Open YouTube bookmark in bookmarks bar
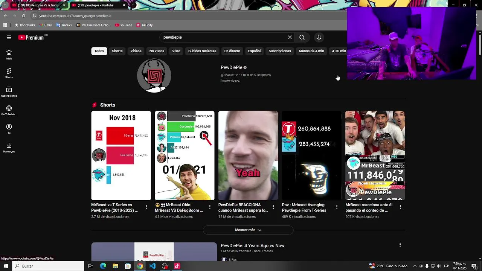Image resolution: width=482 pixels, height=271 pixels. click(x=124, y=25)
